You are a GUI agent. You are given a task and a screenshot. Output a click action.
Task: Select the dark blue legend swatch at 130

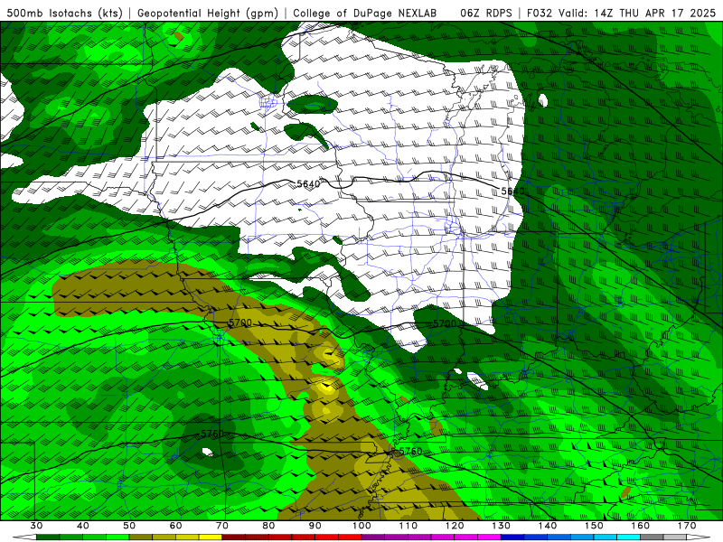point(512,537)
